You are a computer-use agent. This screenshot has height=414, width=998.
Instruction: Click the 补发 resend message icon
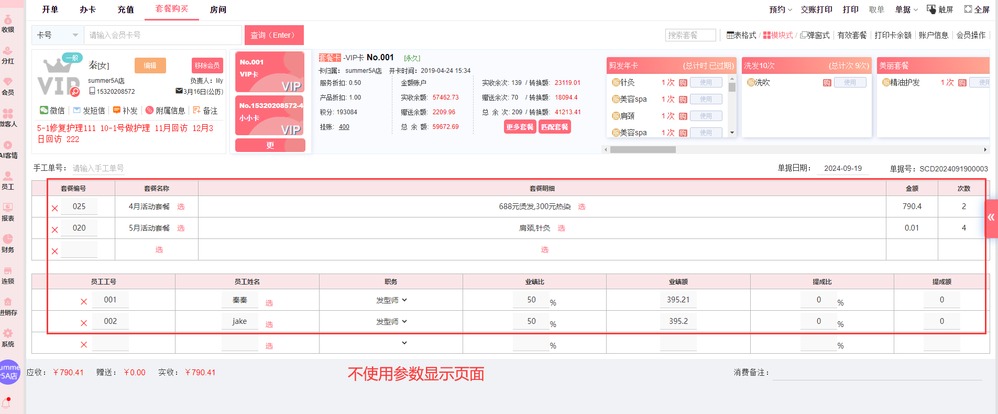[x=117, y=110]
